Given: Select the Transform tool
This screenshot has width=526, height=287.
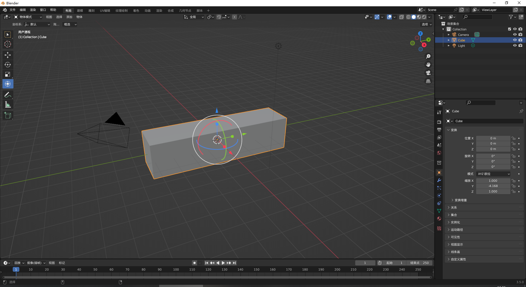Looking at the screenshot, I should click(x=8, y=84).
